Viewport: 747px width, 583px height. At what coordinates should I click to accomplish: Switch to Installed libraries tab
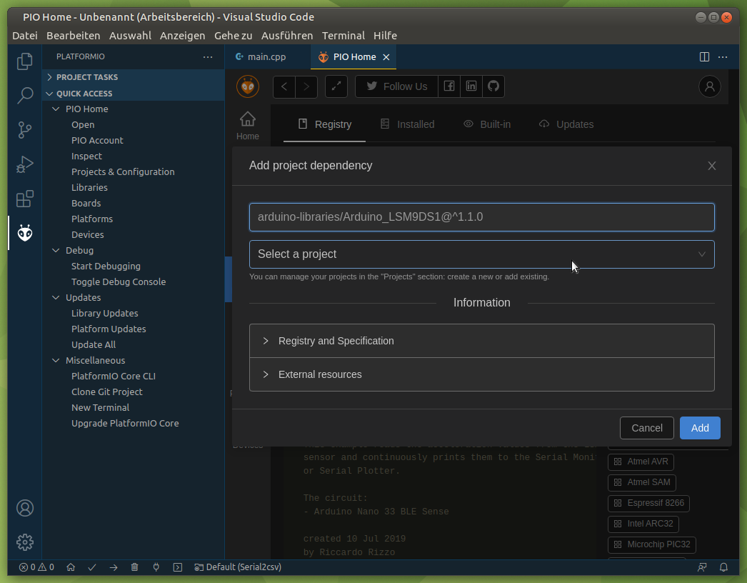pyautogui.click(x=408, y=124)
